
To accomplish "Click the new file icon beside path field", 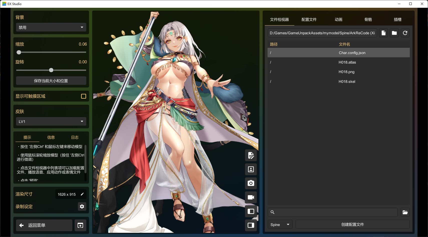I will (x=383, y=33).
